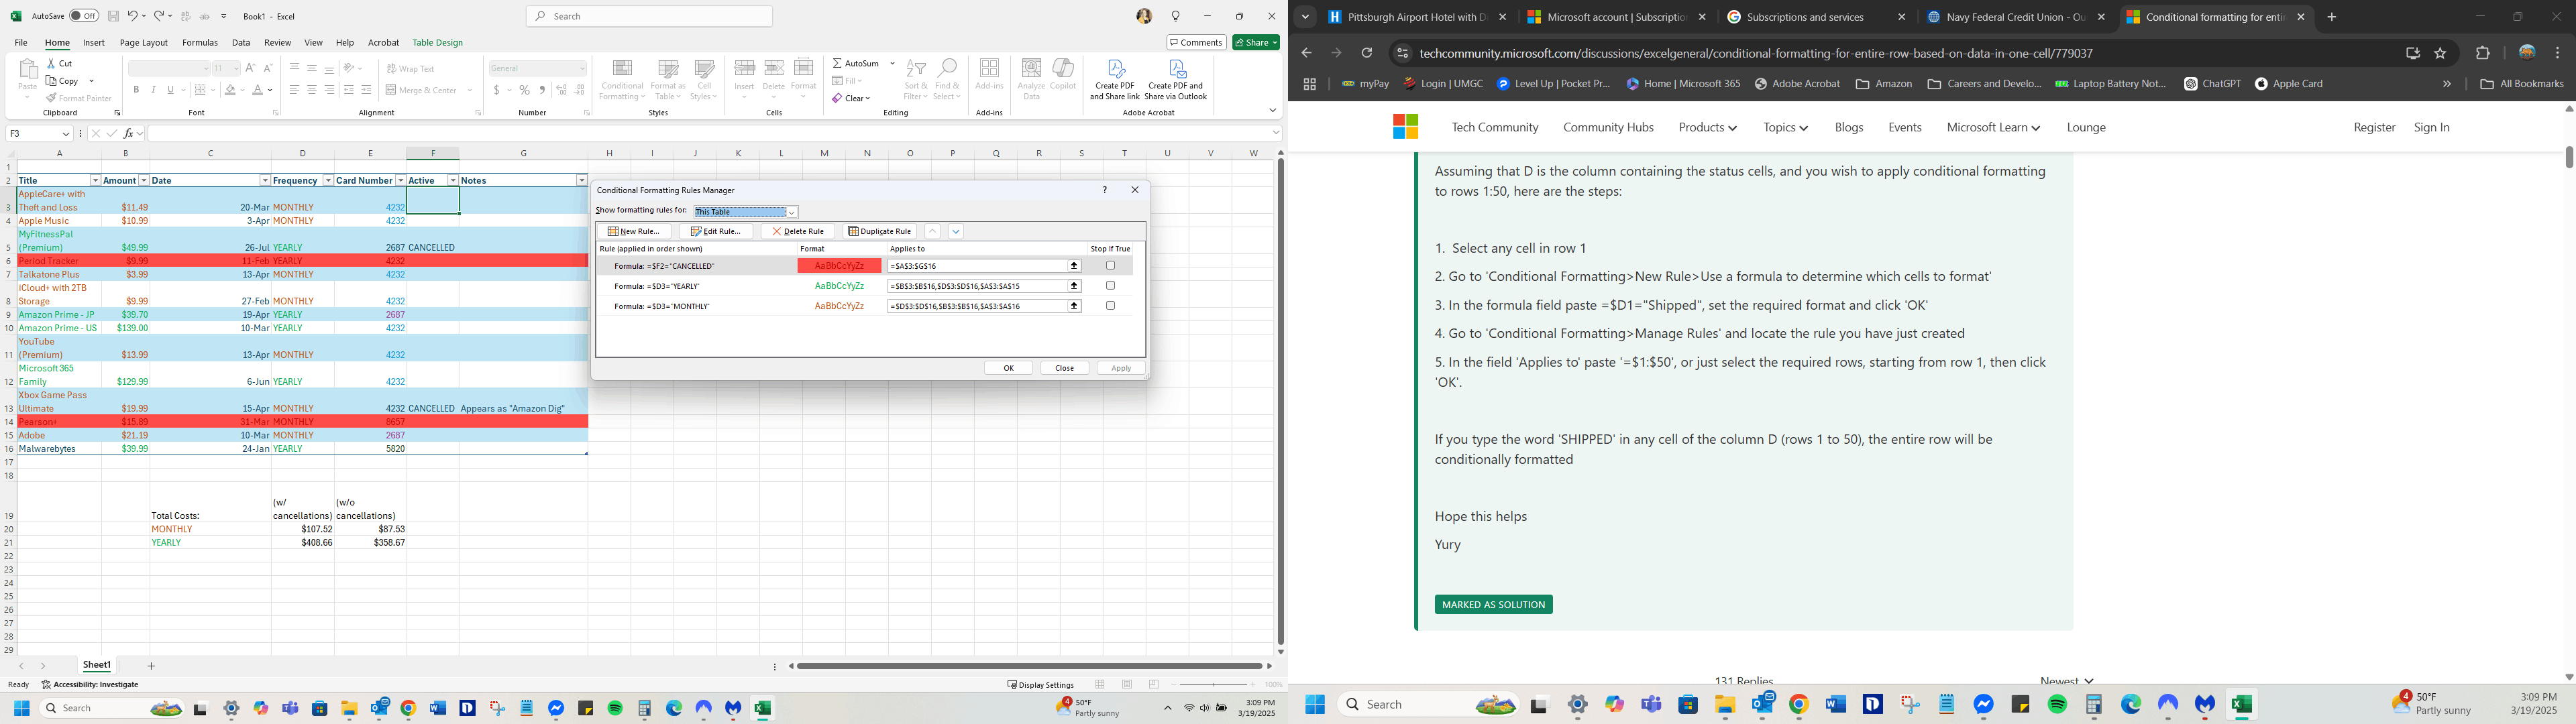Screen dimensions: 2576x724
Task: Click Create PDF and Share via Outlook
Action: [x=1176, y=80]
